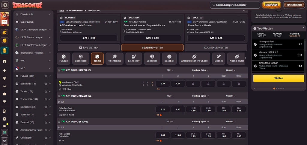Focus the Spiele, Kategorien, Anbieter search field

coord(235,5)
